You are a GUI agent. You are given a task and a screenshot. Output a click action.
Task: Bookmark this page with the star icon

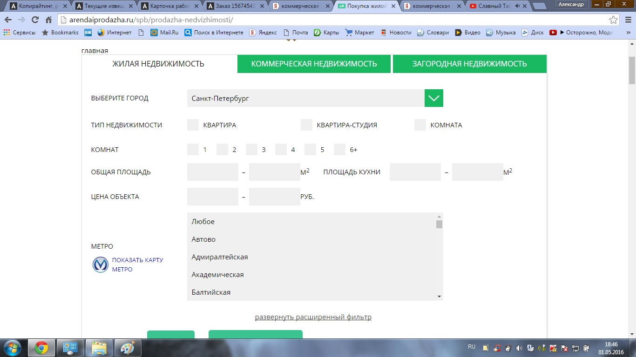(x=614, y=20)
